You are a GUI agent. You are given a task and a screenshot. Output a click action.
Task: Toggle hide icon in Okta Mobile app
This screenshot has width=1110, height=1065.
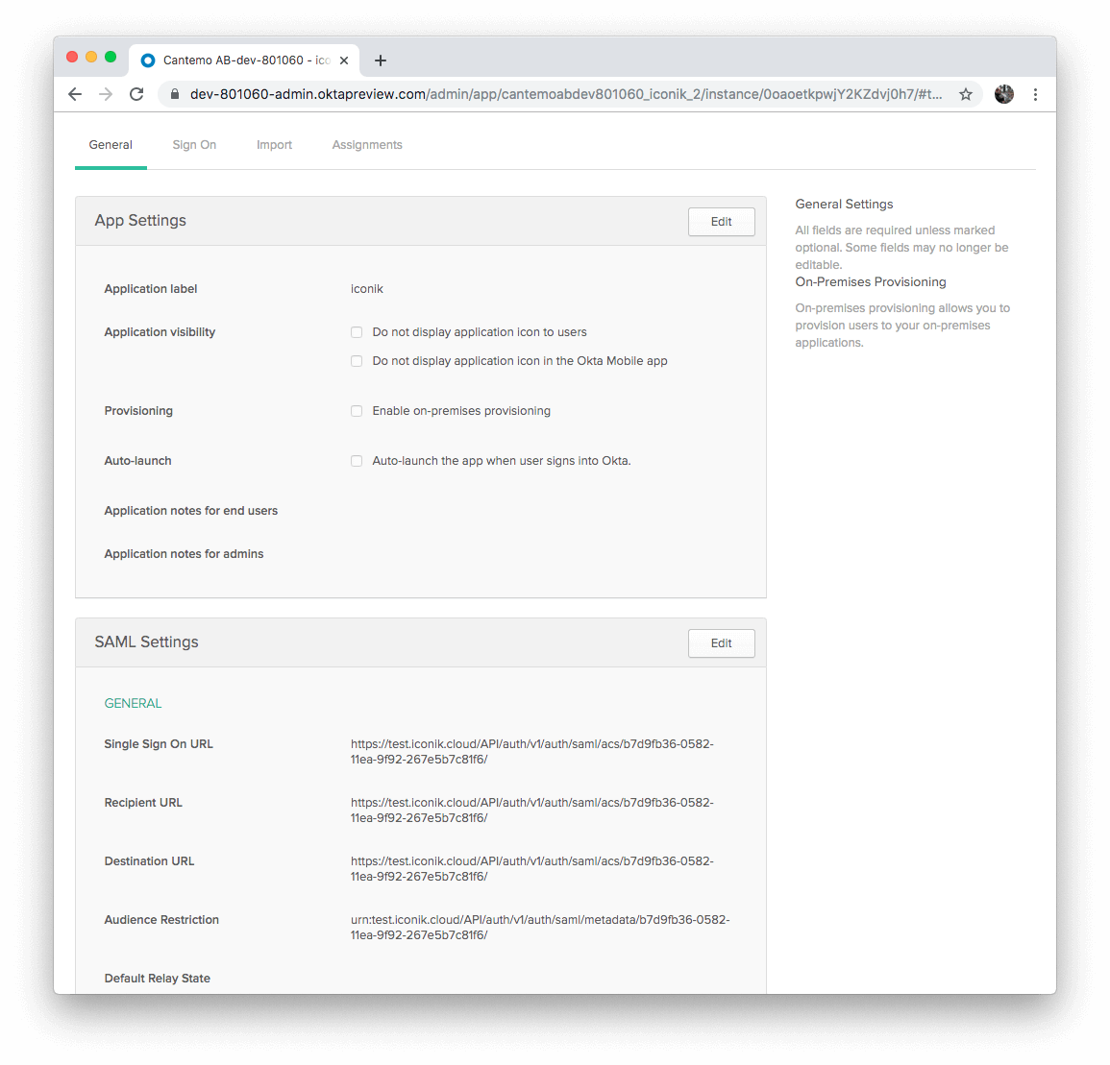357,361
